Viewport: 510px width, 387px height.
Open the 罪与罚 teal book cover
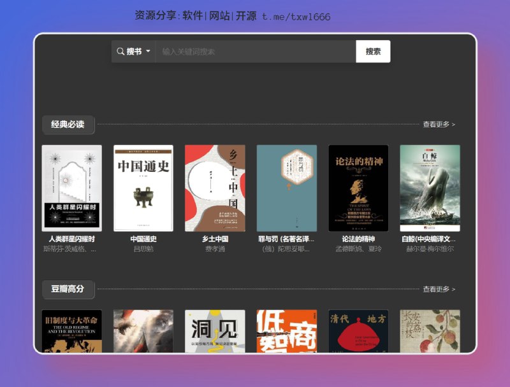coord(287,188)
